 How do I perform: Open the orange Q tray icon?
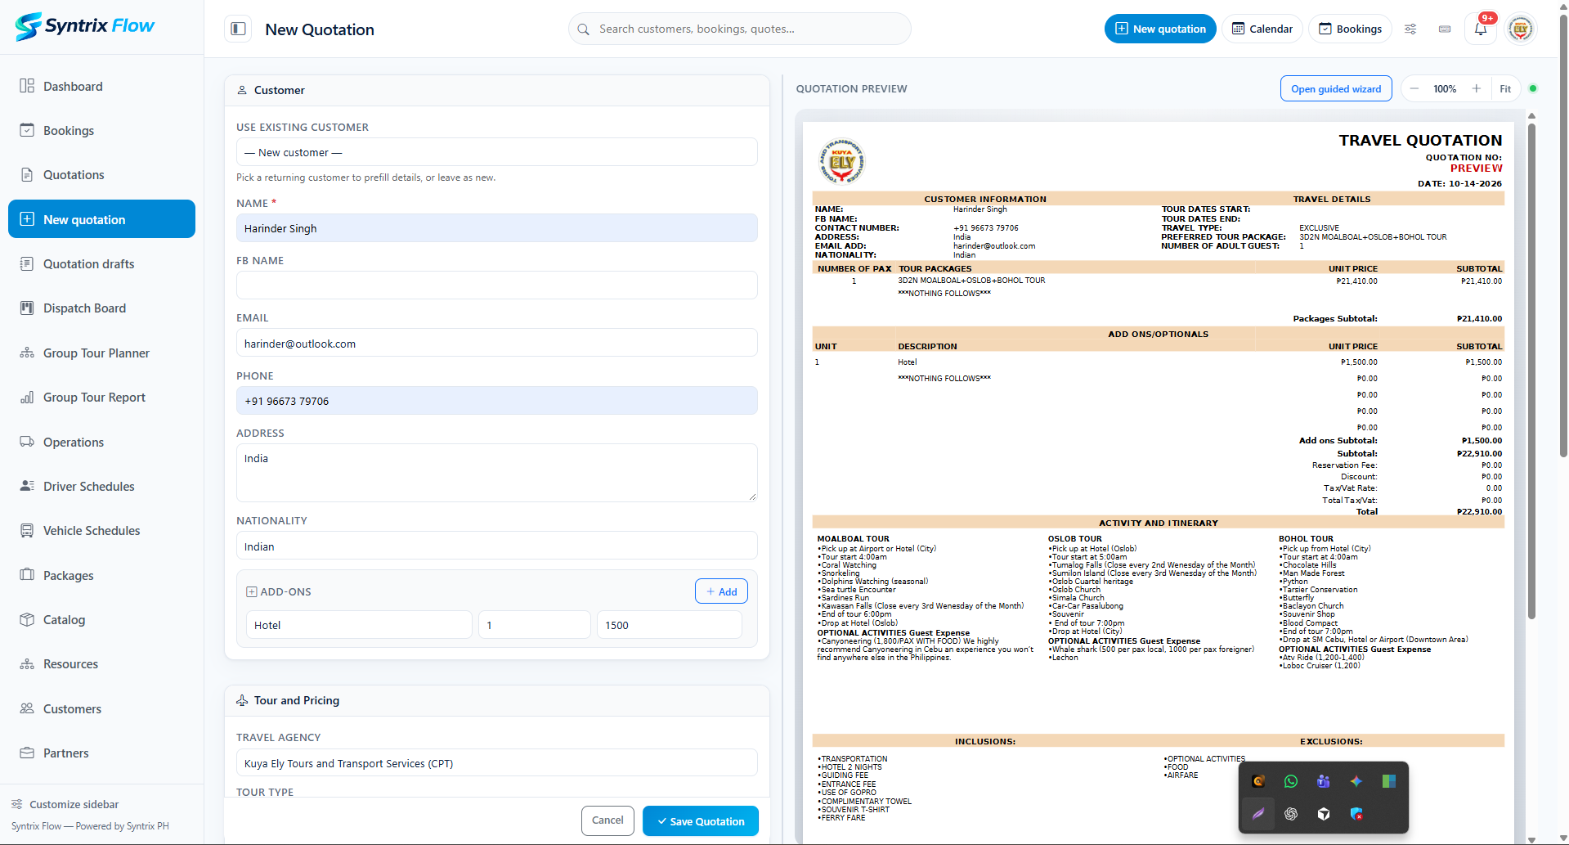(1258, 781)
